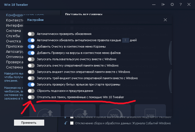Click label 'Запускать пользовательскую очистку вместе с Windows'
This screenshot has width=195, height=132.
(x=76, y=59)
